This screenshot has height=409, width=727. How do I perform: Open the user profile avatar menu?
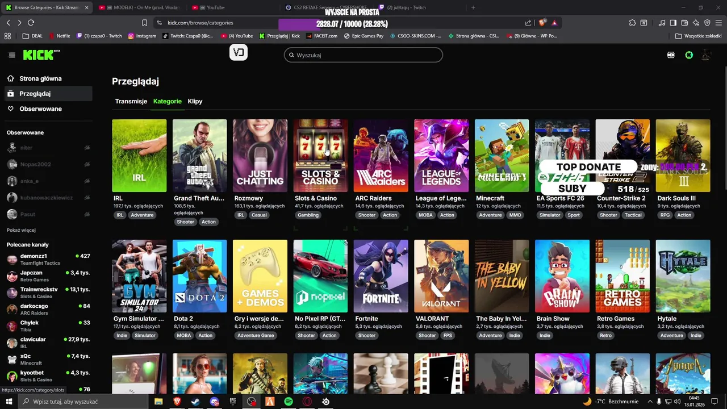click(706, 55)
